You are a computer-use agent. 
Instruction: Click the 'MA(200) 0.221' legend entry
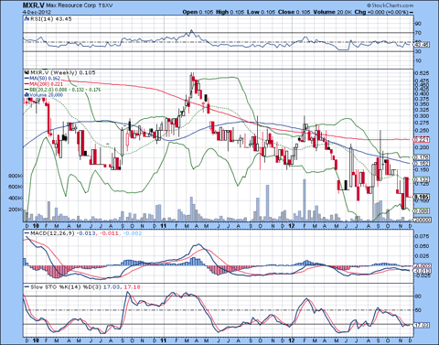pos(43,84)
